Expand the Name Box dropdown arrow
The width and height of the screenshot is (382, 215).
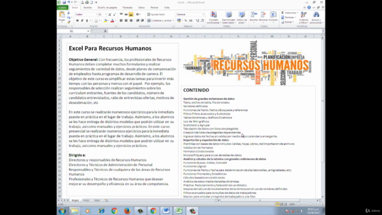point(88,31)
